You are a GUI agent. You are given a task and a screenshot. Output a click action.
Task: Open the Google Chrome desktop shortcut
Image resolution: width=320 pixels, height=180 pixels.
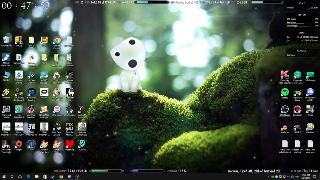pos(57,43)
